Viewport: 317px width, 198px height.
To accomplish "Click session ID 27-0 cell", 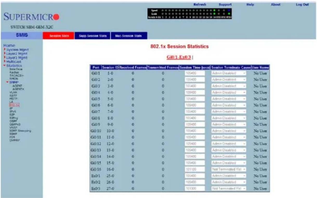I will (x=110, y=189).
